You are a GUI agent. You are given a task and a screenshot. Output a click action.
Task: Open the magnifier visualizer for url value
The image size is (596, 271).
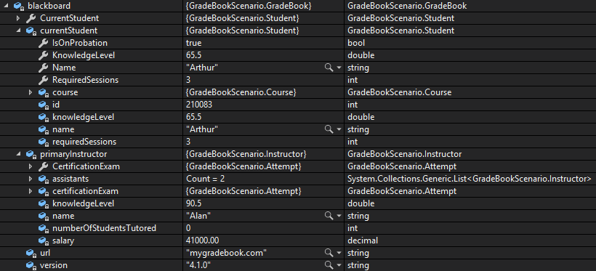pos(329,253)
